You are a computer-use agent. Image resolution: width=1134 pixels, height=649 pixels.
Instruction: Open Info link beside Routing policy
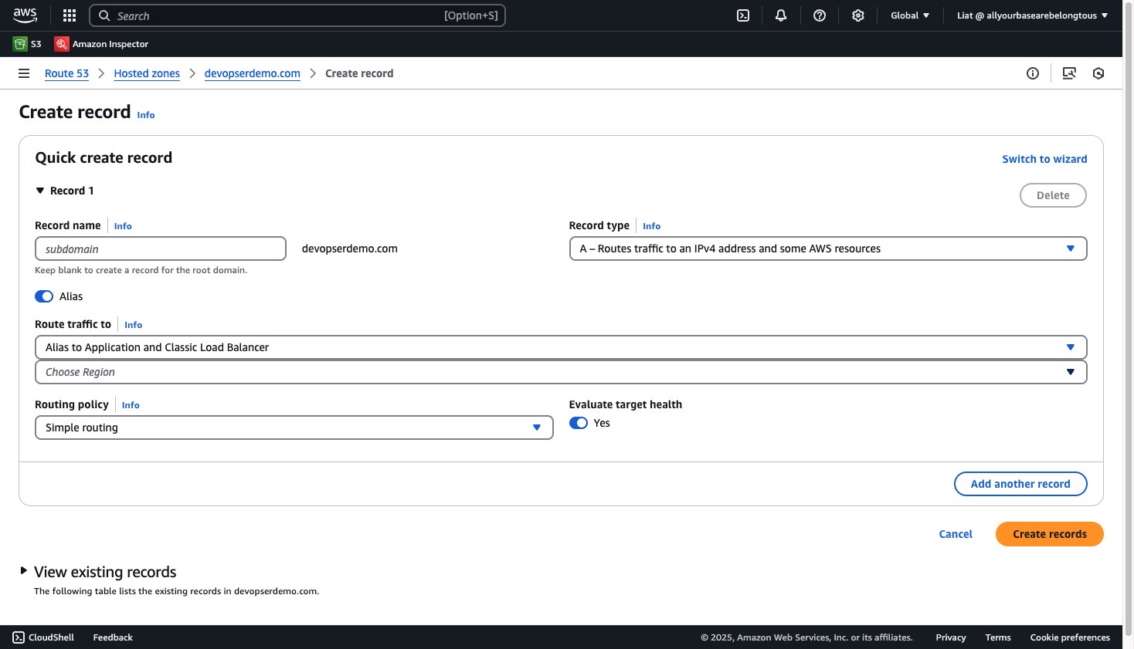(x=131, y=405)
